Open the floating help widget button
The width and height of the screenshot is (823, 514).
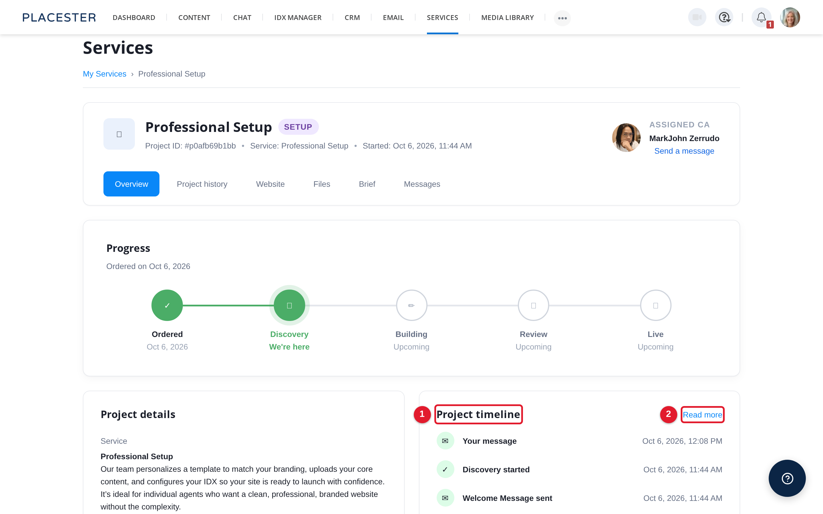coord(787,478)
